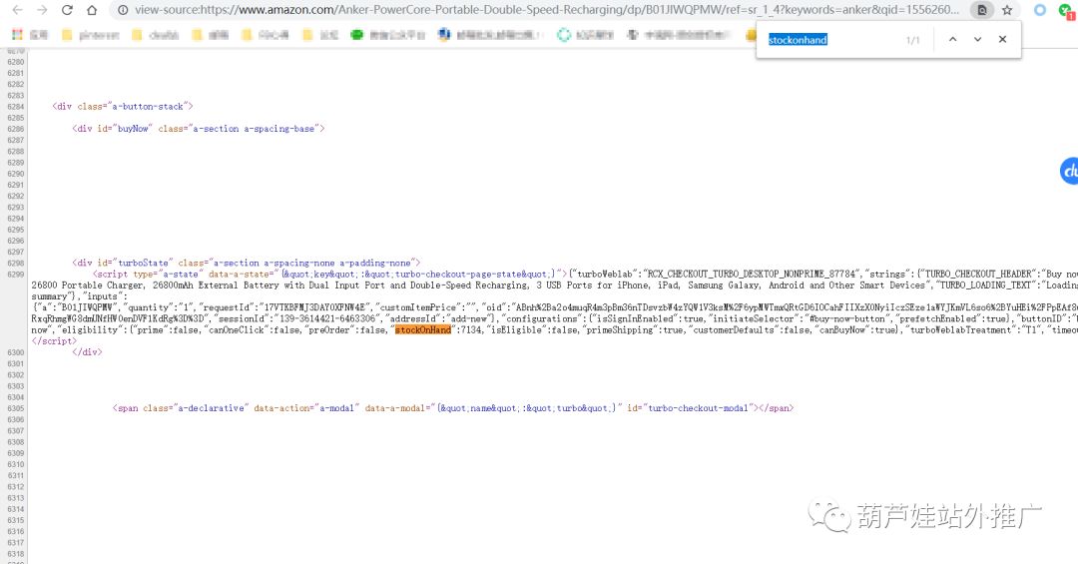Click the blue circle extension icon
Screen dimensions: 1078x564
[x=1040, y=10]
